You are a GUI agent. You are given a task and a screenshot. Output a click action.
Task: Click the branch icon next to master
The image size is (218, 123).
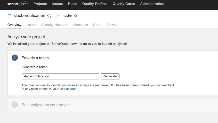(x=58, y=16)
